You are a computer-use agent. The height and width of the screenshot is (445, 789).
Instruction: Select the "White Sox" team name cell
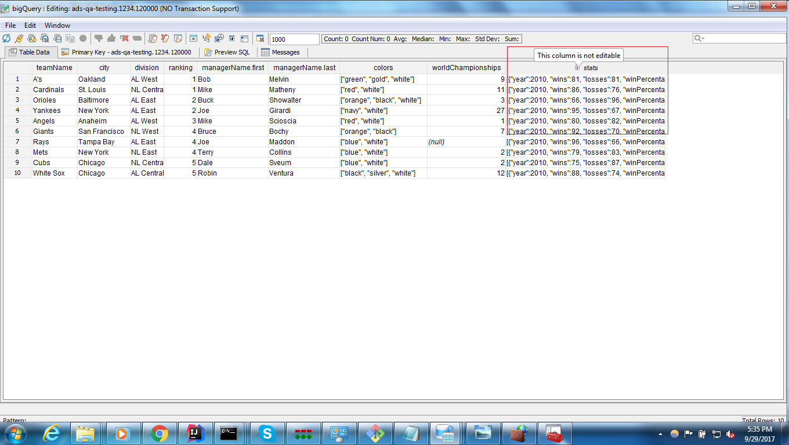[x=54, y=173]
